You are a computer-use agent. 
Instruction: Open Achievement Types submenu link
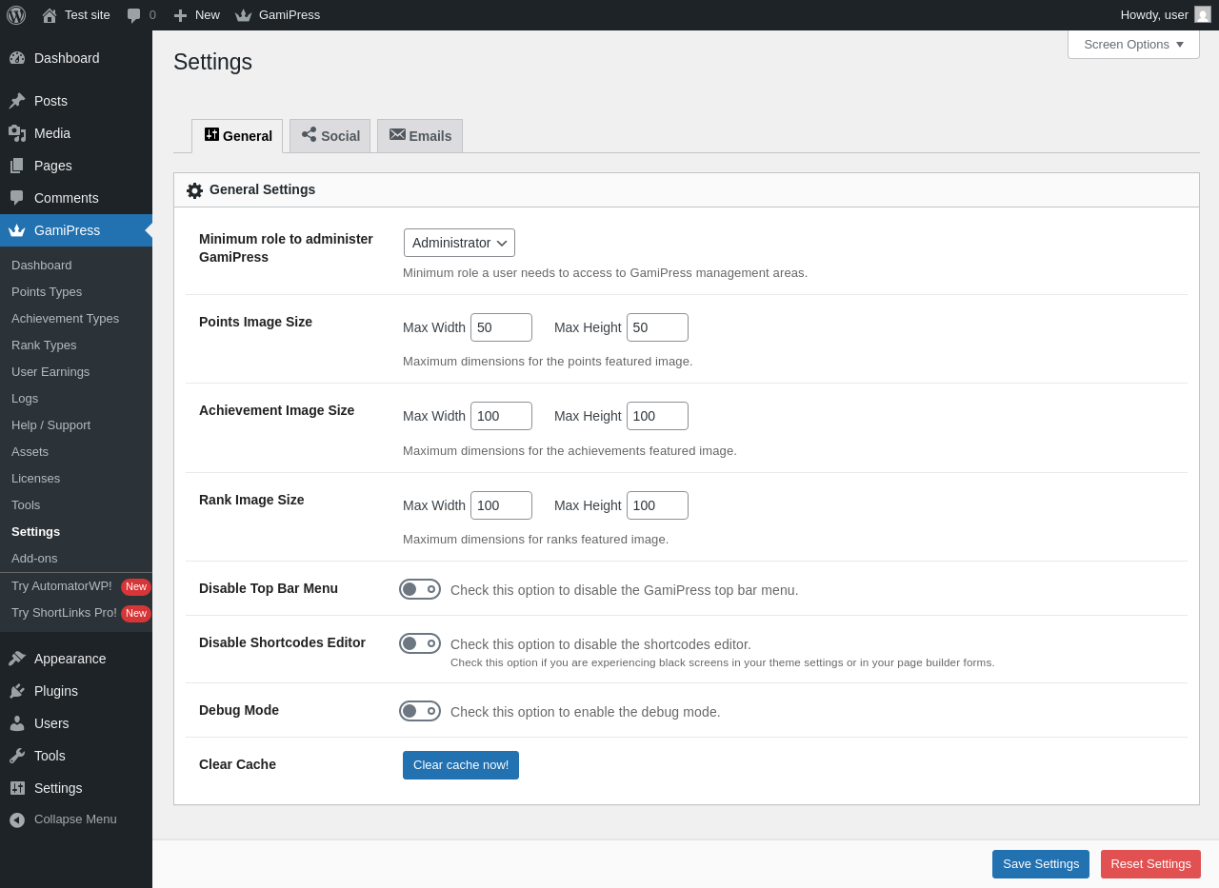pos(65,319)
